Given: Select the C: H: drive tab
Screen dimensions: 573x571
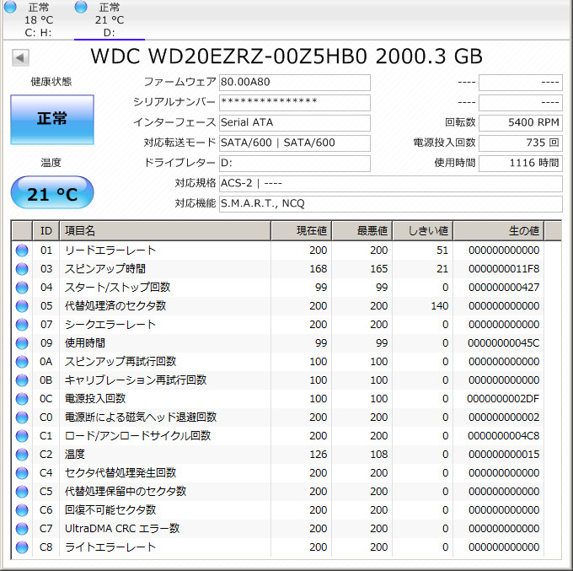Looking at the screenshot, I should coord(39,19).
